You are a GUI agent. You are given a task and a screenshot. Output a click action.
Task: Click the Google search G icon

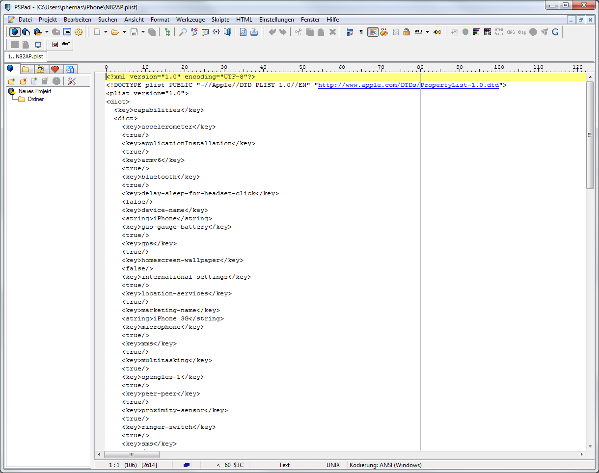[555, 32]
